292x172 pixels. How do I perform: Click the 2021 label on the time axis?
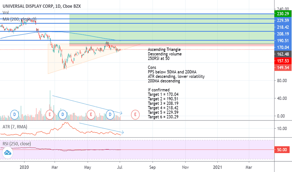[x=217, y=167]
